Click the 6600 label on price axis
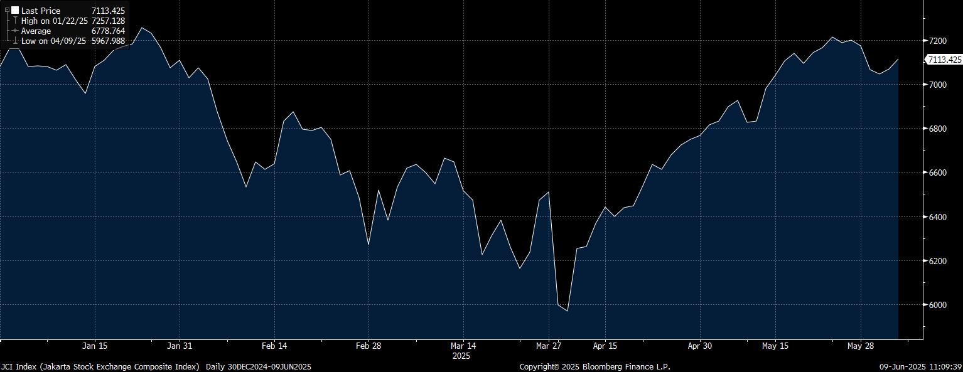This screenshot has height=372, width=963. pyautogui.click(x=937, y=173)
